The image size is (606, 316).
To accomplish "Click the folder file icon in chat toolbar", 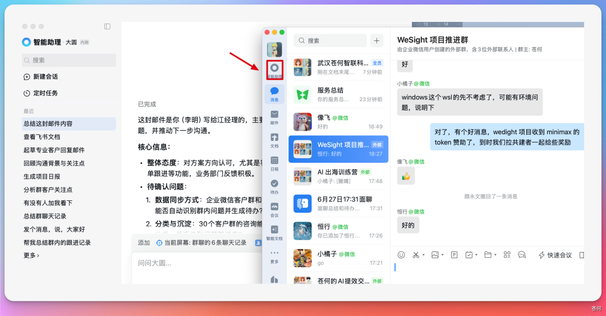I will click(488, 255).
